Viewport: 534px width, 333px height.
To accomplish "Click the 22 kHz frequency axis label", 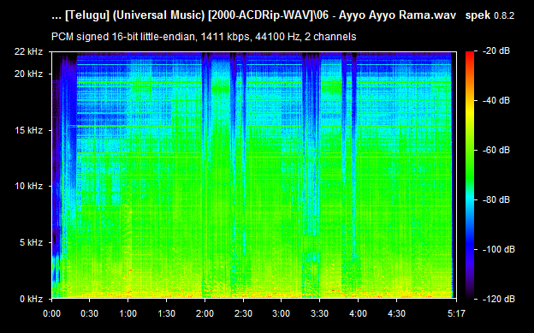I will point(28,52).
